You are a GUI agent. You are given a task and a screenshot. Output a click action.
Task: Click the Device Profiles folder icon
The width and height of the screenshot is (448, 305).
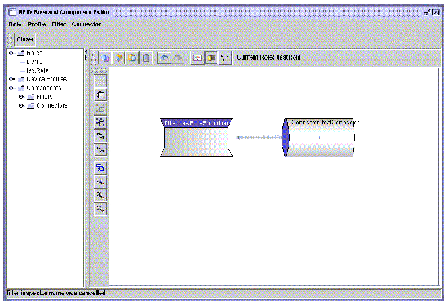click(21, 79)
